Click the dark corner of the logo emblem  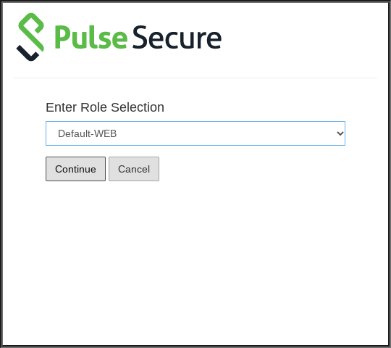click(x=28, y=53)
